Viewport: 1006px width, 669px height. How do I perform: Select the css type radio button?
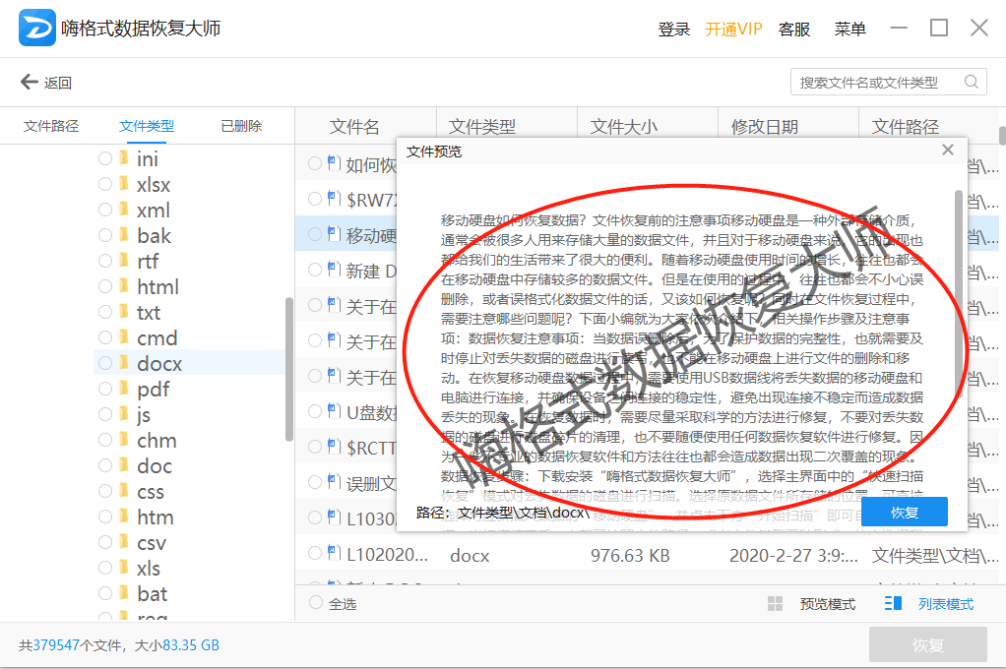[x=105, y=491]
